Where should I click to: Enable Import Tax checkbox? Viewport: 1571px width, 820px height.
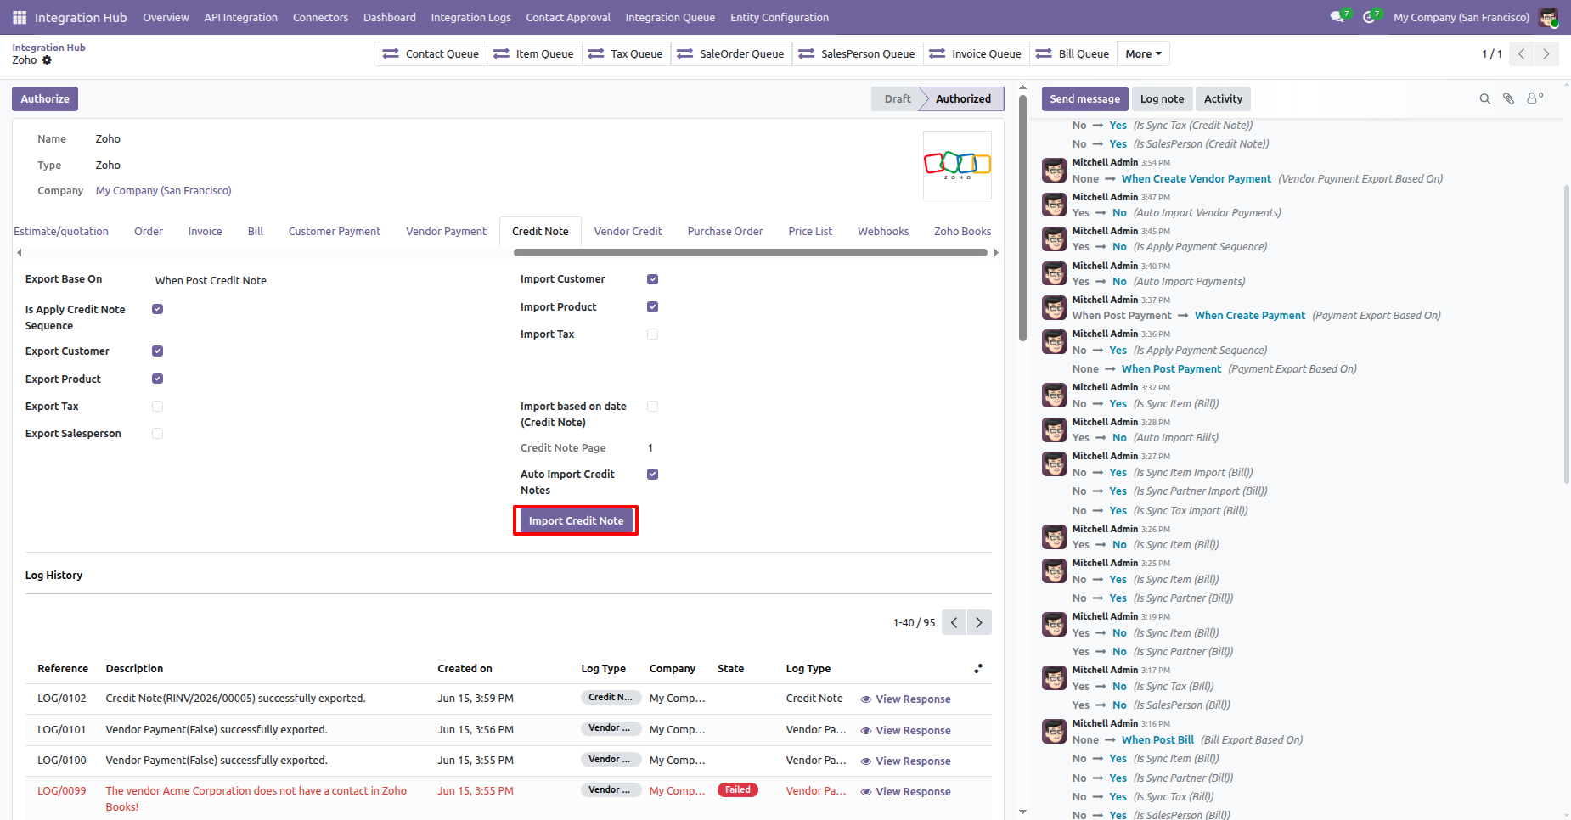652,334
